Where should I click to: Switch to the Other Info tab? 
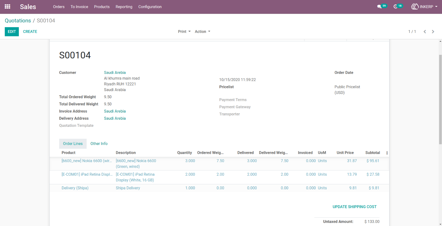[99, 144]
